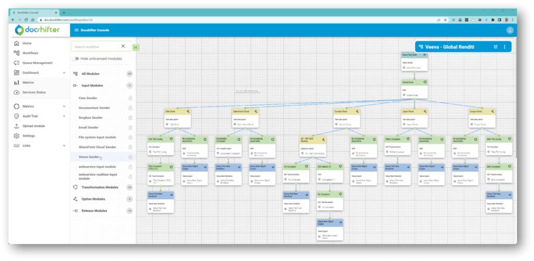Go to Workflows in the sidebar
The height and width of the screenshot is (261, 534).
pyautogui.click(x=30, y=53)
